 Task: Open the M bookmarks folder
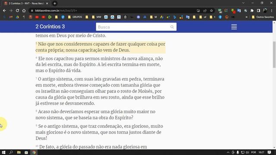pyautogui.click(x=154, y=17)
